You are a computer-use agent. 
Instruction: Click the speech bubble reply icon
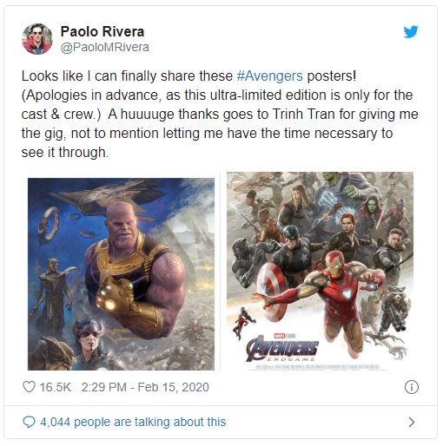point(29,422)
